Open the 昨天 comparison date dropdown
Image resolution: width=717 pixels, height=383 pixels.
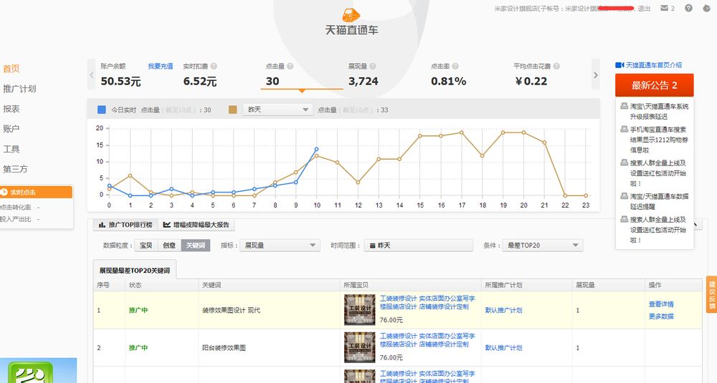[277, 110]
